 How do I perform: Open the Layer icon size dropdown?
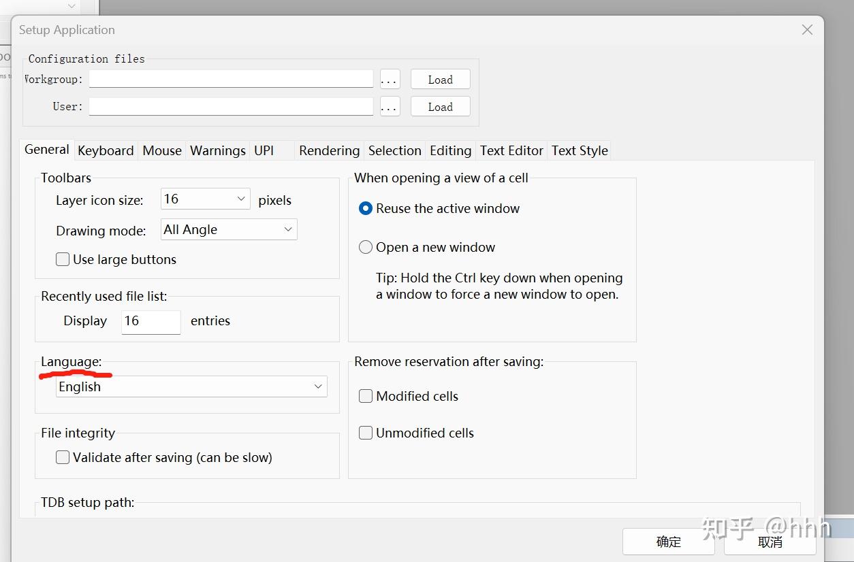(206, 199)
